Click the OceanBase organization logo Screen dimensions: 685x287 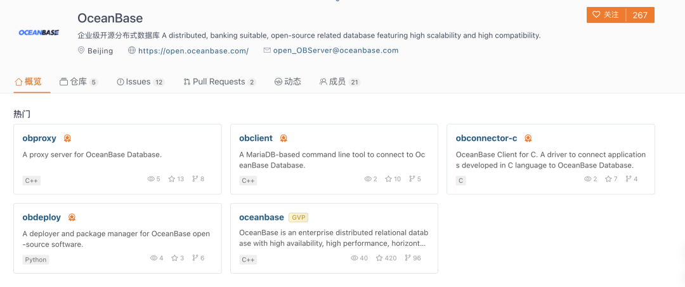[39, 32]
